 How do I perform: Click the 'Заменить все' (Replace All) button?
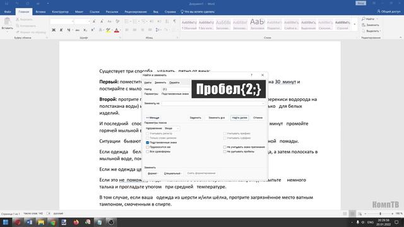217,118
